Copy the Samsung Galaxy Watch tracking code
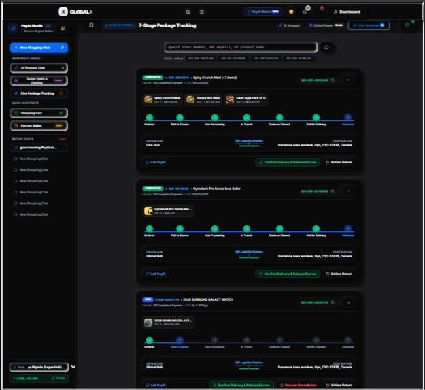 (x=333, y=302)
